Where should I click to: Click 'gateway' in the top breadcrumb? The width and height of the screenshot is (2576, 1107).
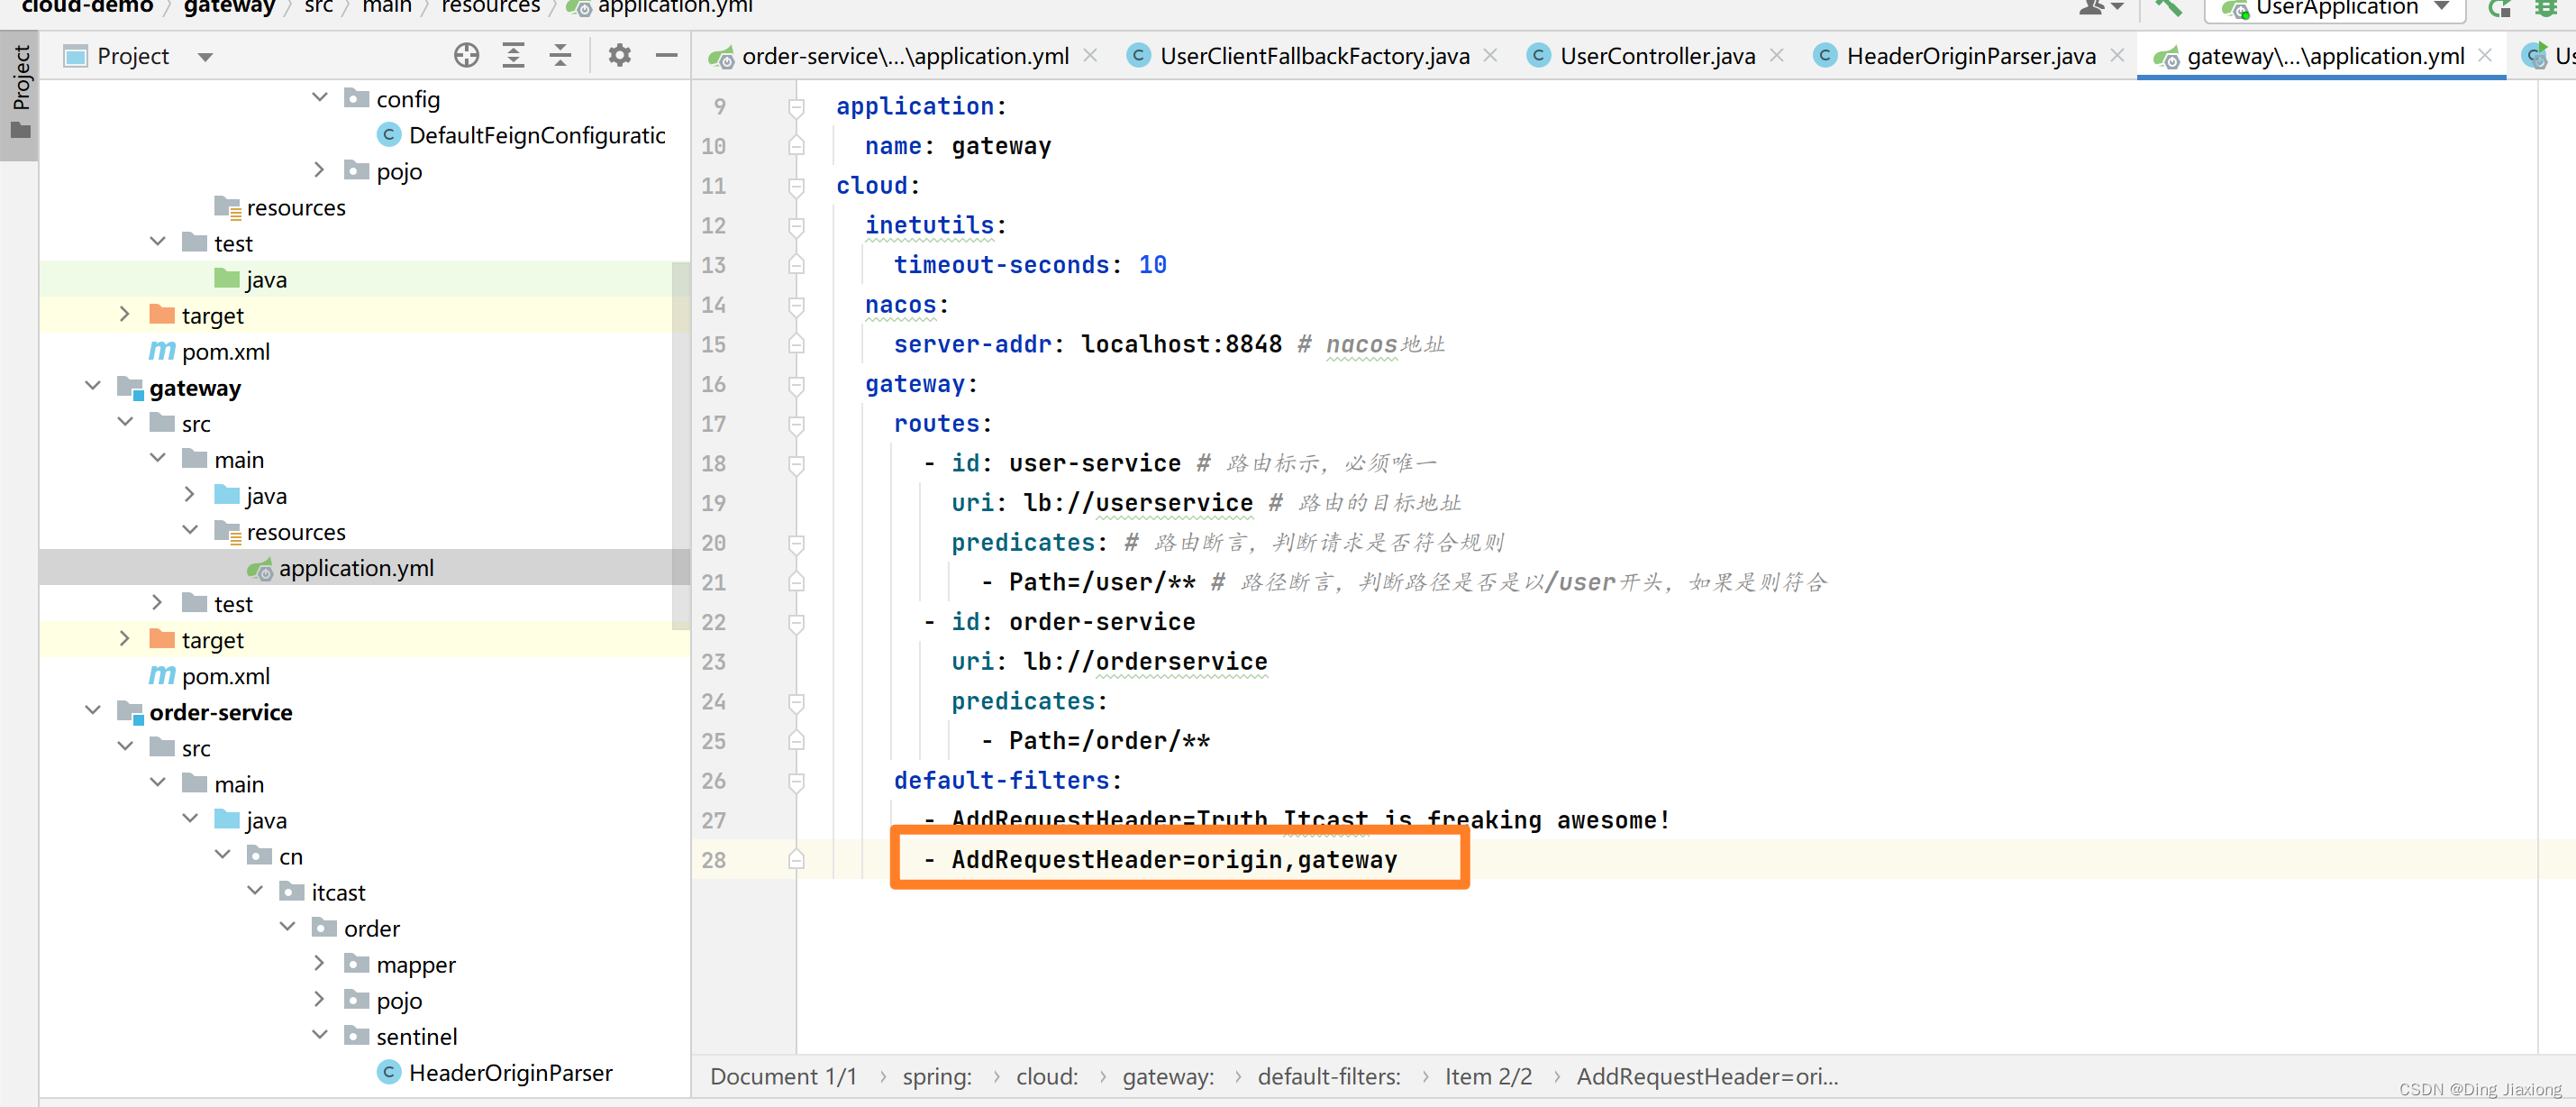(x=229, y=7)
